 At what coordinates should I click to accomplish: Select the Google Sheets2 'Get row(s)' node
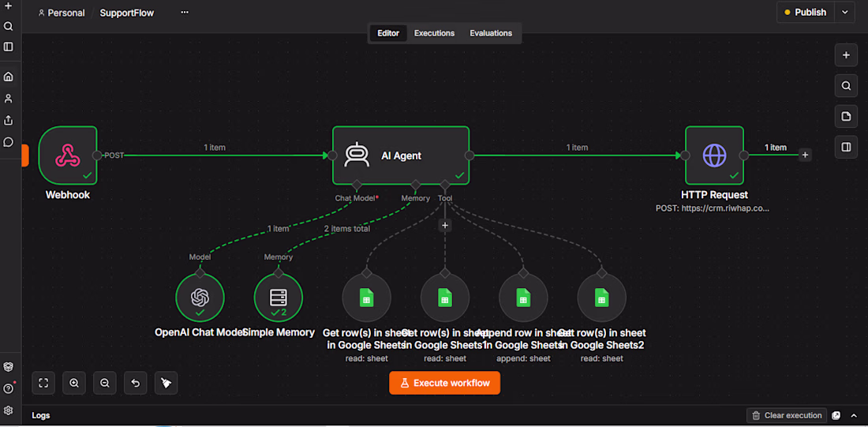coord(602,298)
